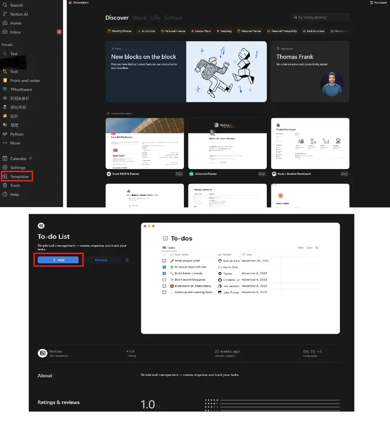This screenshot has height=424, width=390.
Task: Check the 'Write project brief' checkbox
Action: [x=164, y=261]
